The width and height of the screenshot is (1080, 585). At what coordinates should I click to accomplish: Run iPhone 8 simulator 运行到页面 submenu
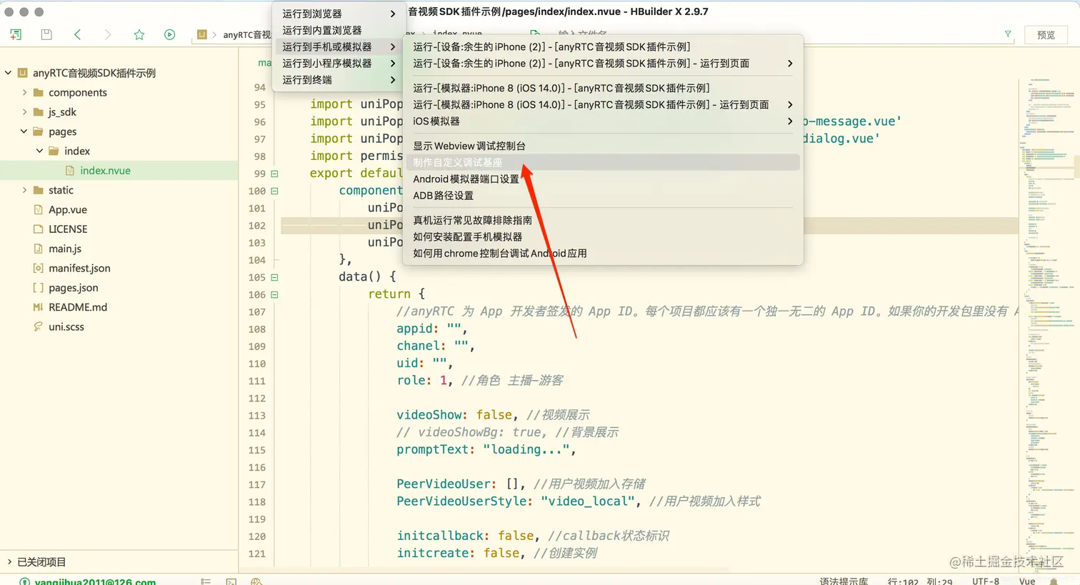tap(603, 104)
